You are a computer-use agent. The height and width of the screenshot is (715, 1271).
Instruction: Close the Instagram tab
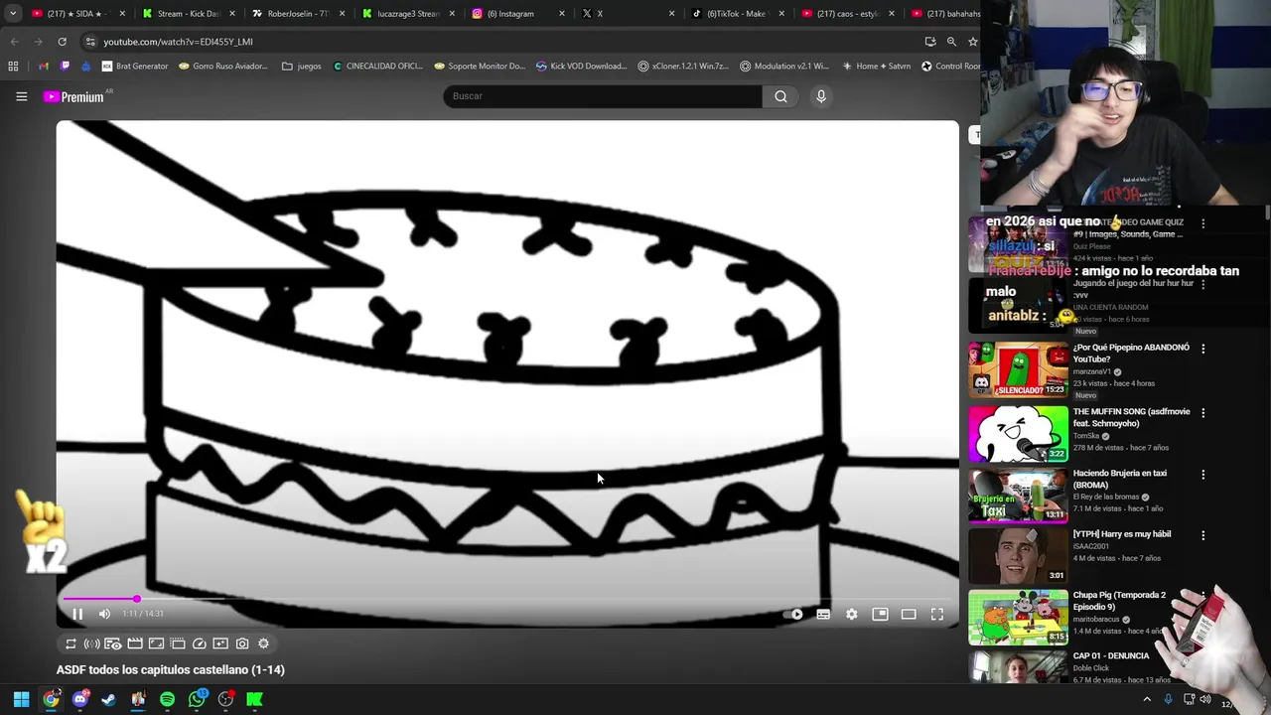click(561, 14)
